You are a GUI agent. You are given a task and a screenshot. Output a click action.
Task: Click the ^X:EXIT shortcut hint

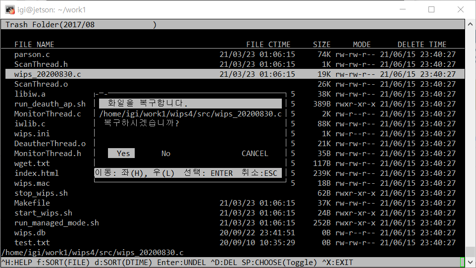point(338,263)
